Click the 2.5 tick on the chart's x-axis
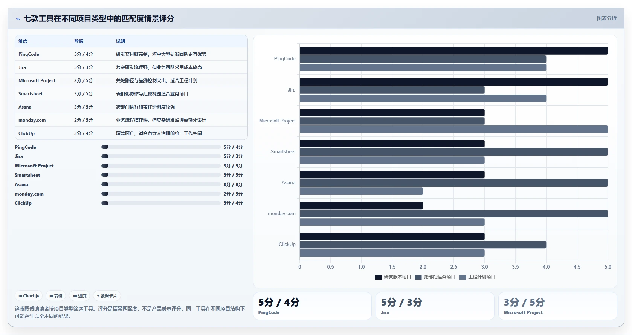 point(453,267)
